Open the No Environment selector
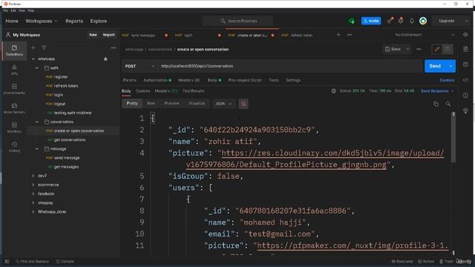Image resolution: width=475 pixels, height=267 pixels. (x=425, y=35)
